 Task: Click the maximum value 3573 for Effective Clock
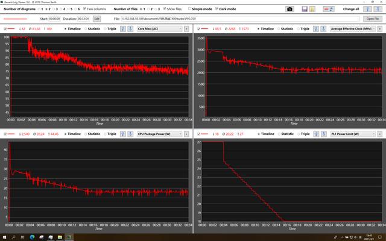(244, 29)
